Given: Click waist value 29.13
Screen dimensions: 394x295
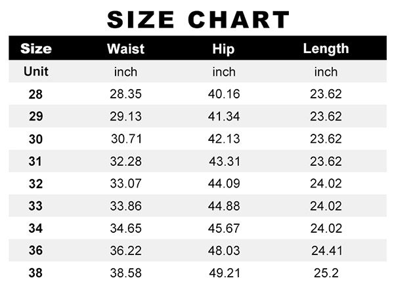Looking at the screenshot, I should pyautogui.click(x=125, y=117).
